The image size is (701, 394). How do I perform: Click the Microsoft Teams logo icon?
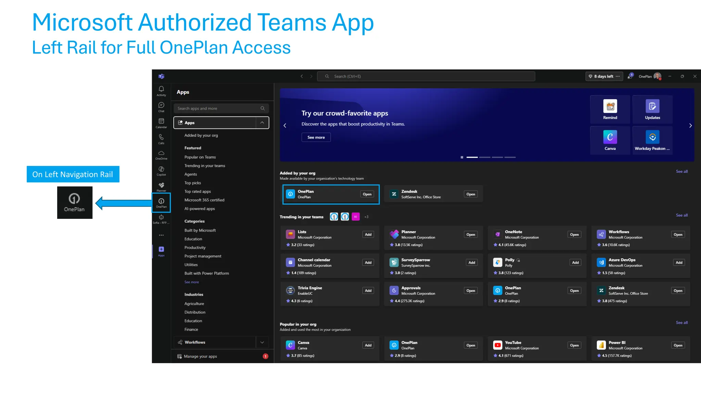point(161,76)
